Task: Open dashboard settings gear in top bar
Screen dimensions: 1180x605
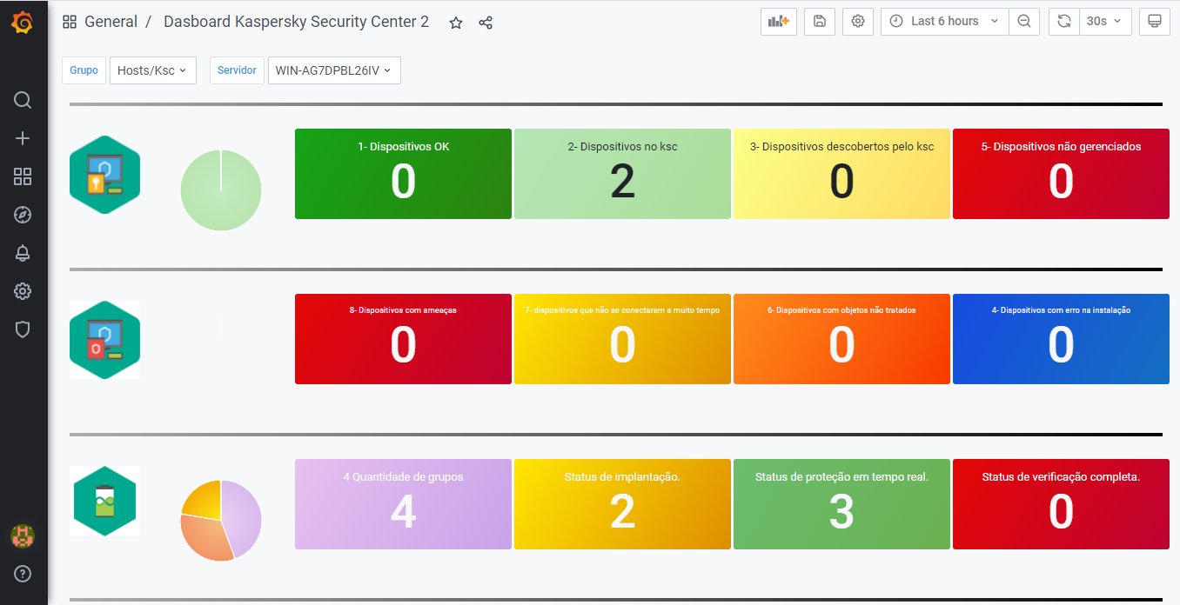Action: [858, 21]
